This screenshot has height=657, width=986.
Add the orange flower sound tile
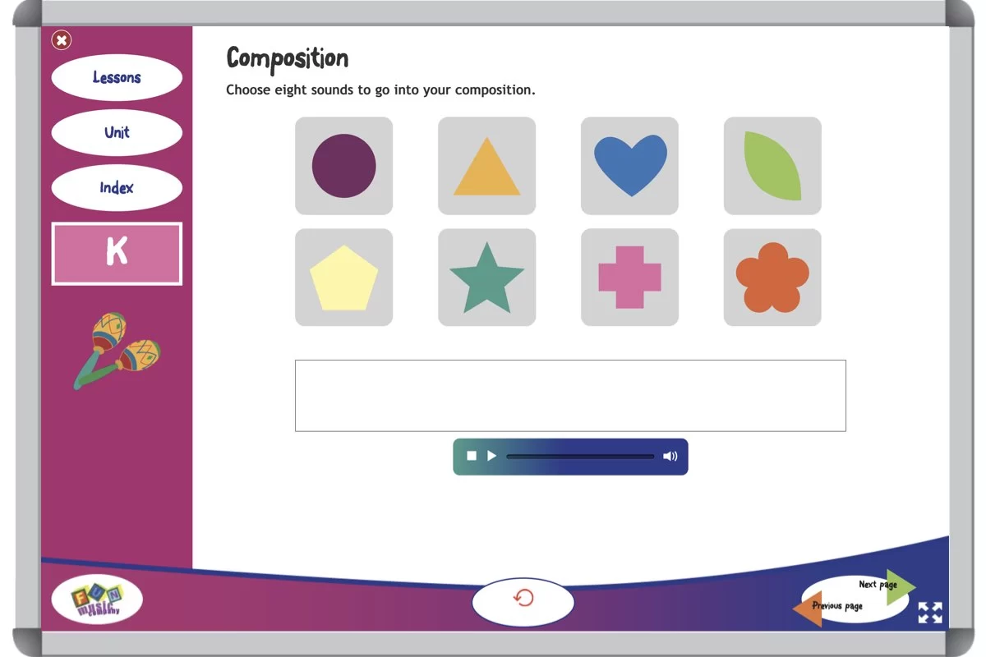[x=772, y=278]
